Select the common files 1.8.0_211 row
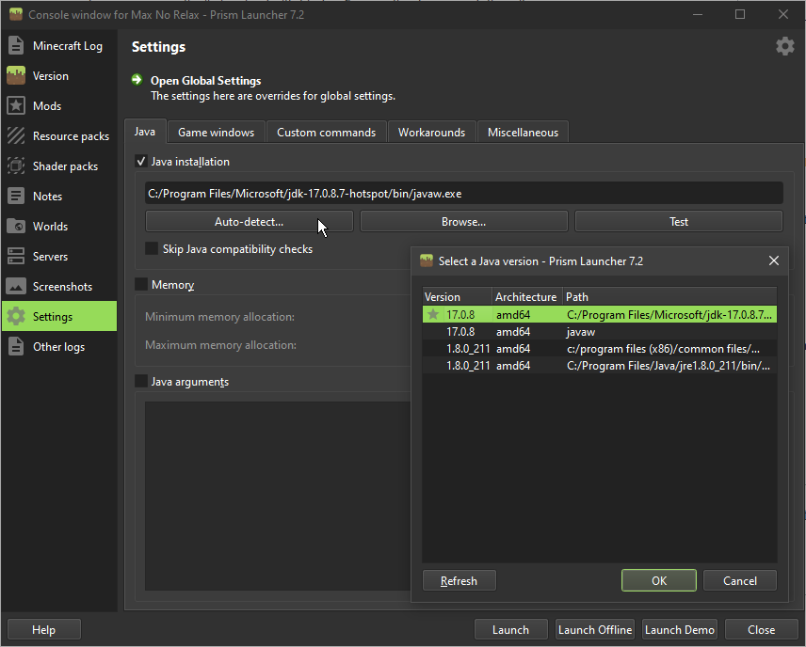 tap(600, 349)
